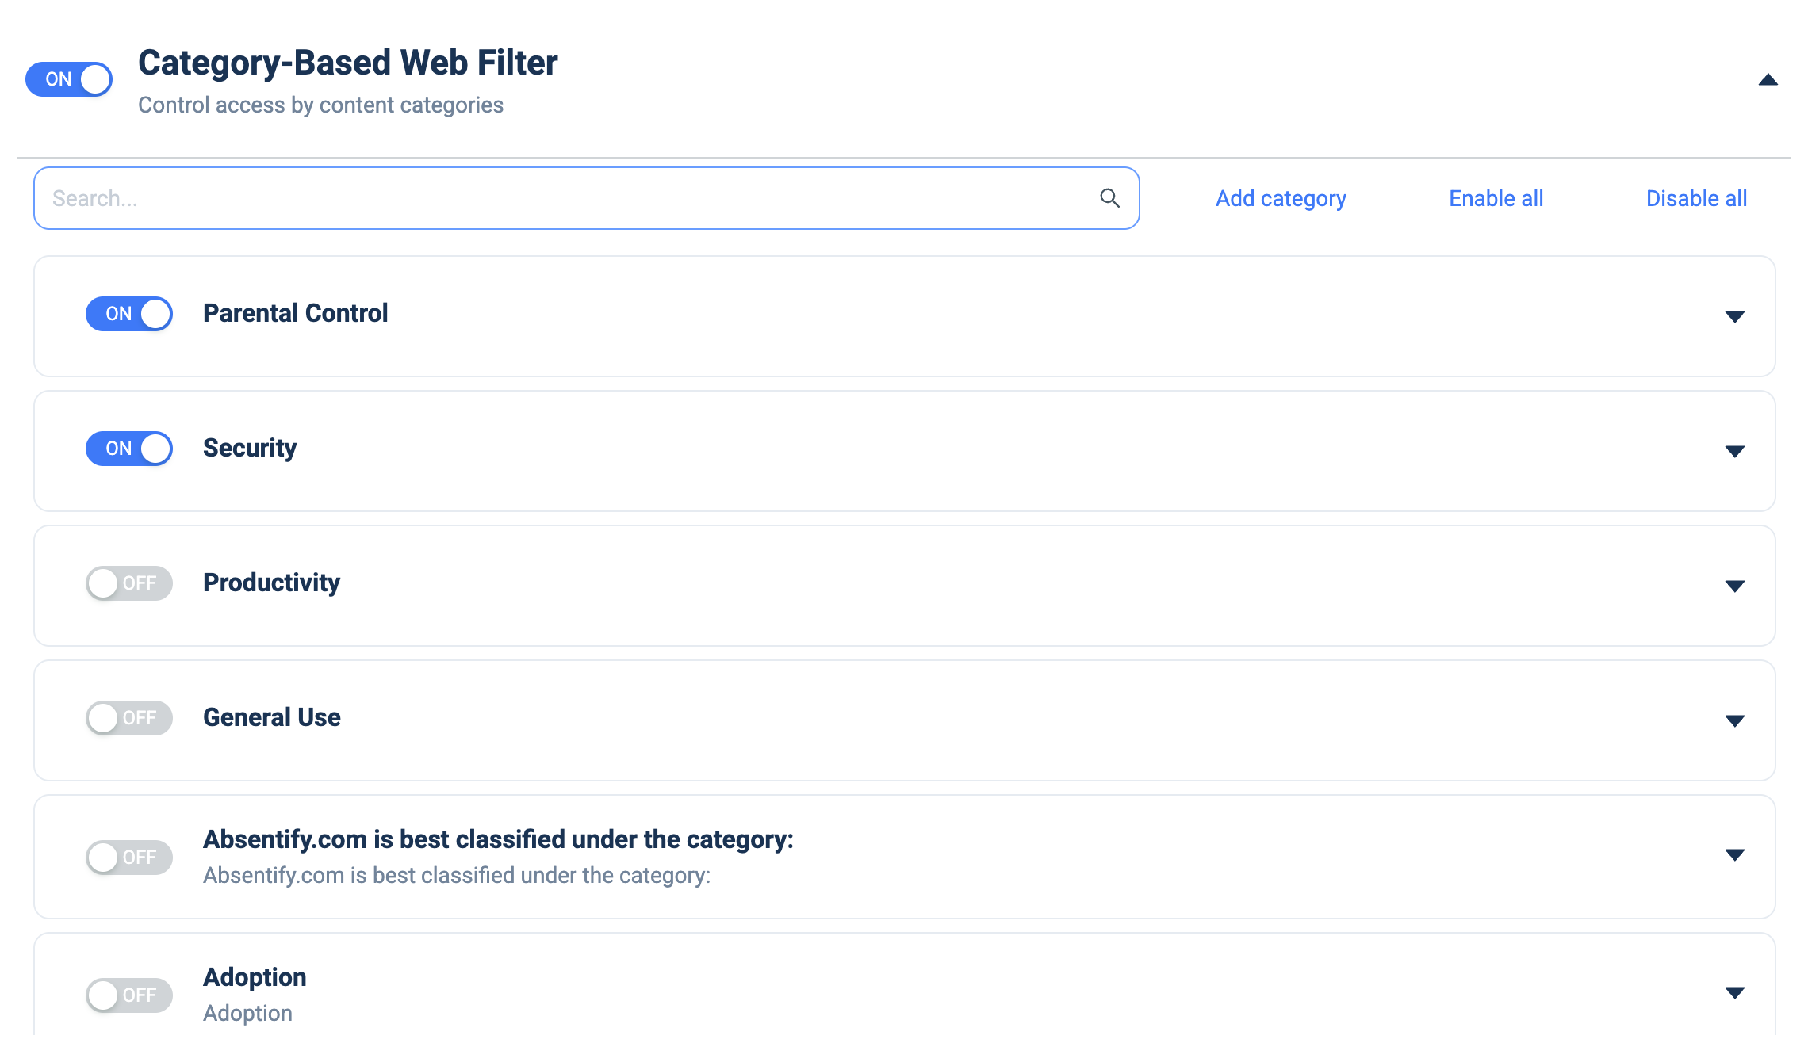Turn on the General Use toggle

coord(129,718)
